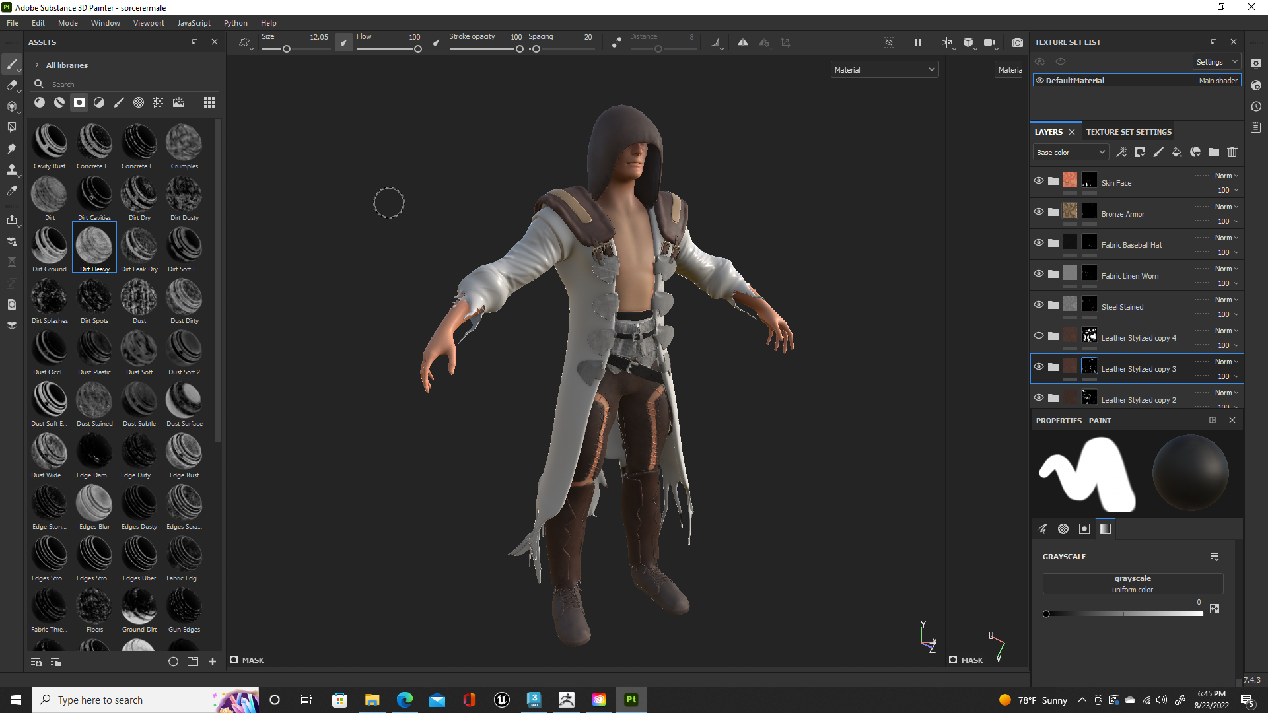This screenshot has width=1268, height=713.
Task: Add effect with magic wand icon
Action: tap(1121, 153)
